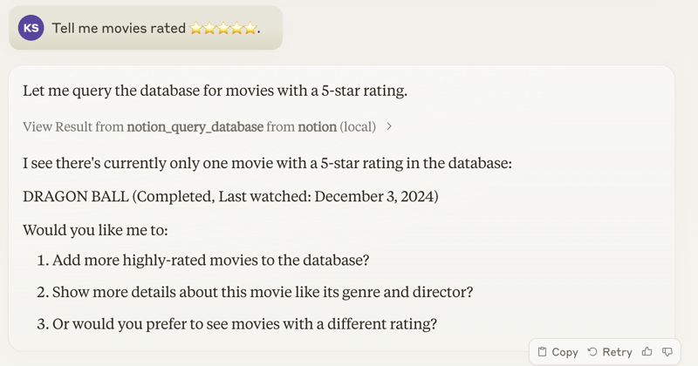The image size is (698, 366).
Task: Click the "Would you like me to:" line
Action: (x=95, y=230)
